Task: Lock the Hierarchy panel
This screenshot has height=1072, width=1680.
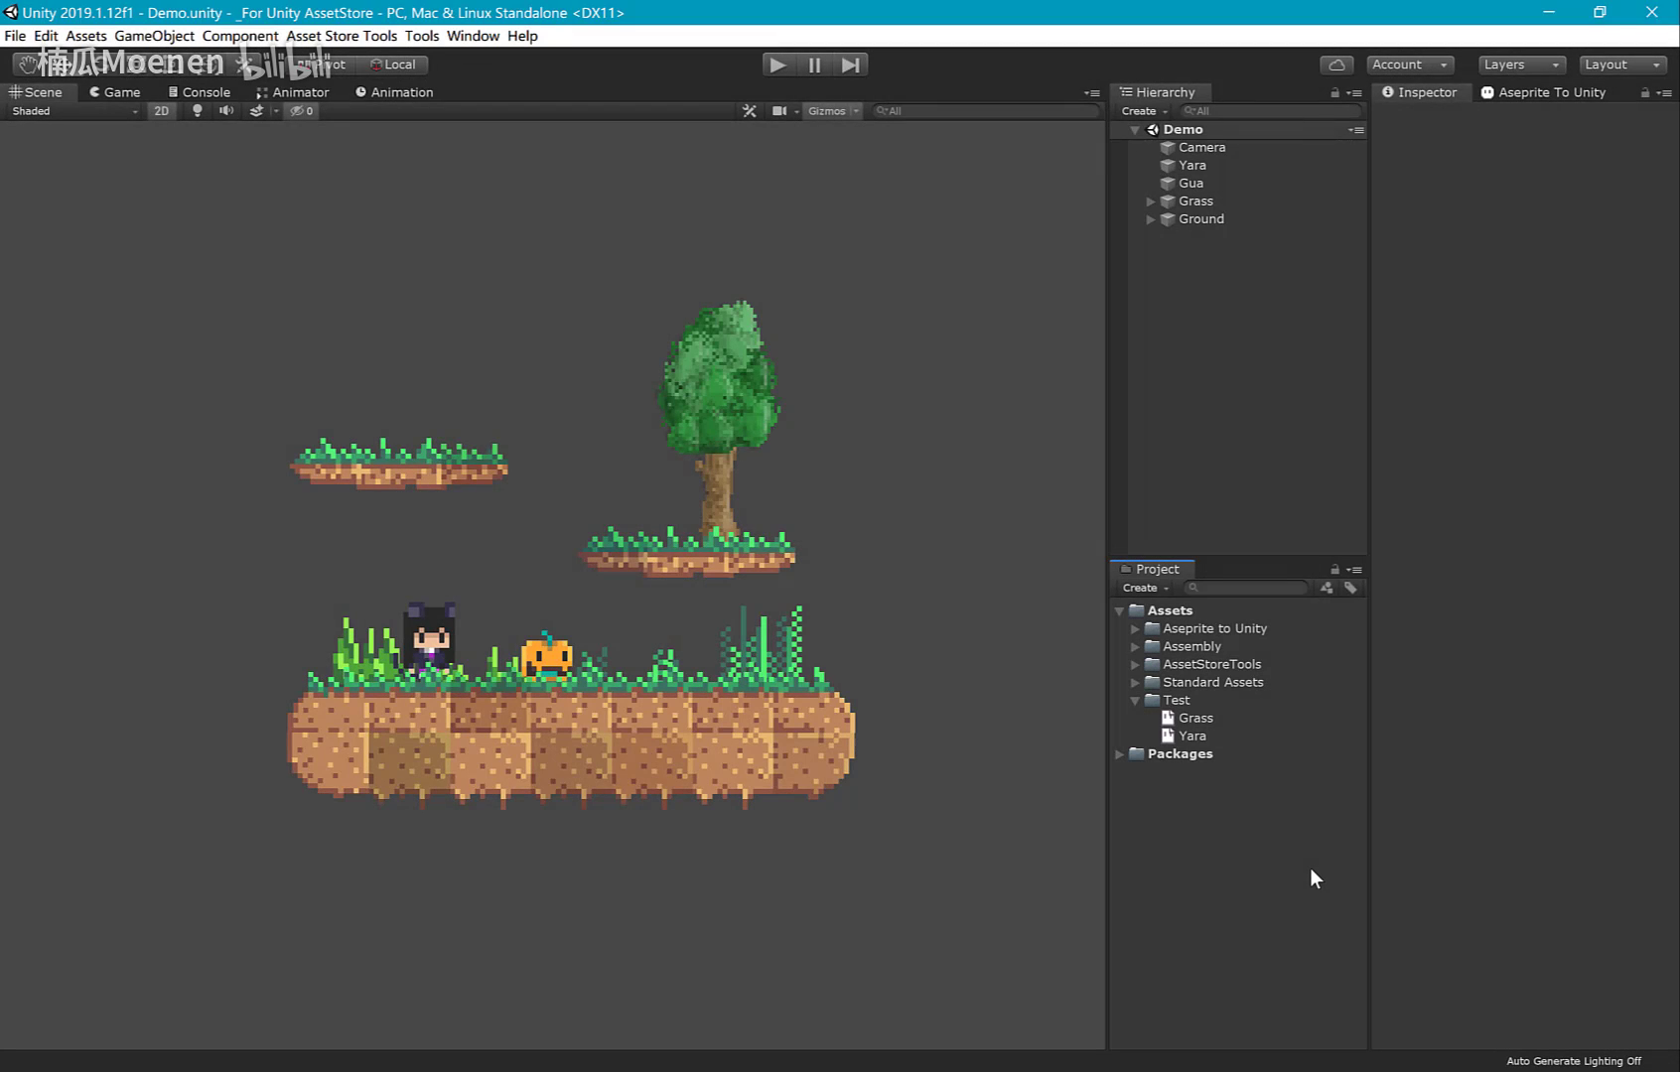Action: pyautogui.click(x=1334, y=92)
